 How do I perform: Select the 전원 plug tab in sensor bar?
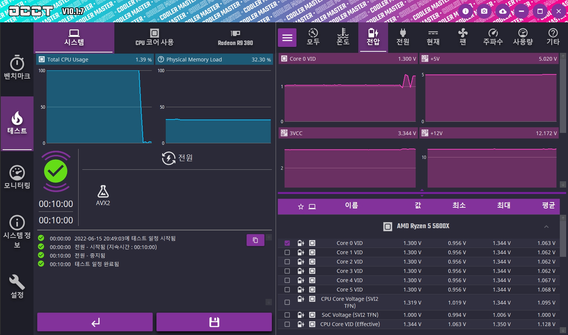[x=403, y=37]
